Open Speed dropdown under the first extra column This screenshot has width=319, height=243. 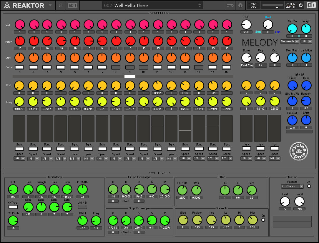(x=246, y=158)
